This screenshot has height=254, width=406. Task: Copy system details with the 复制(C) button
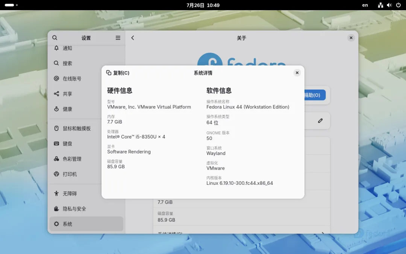[118, 73]
